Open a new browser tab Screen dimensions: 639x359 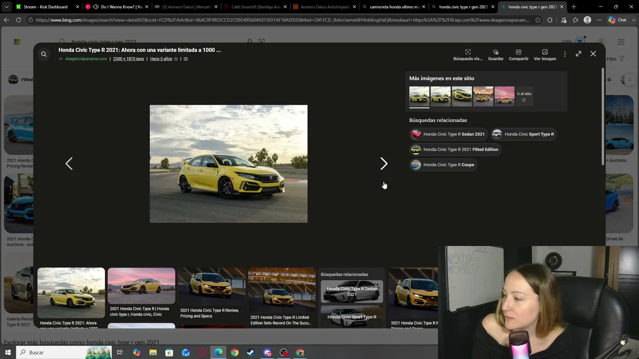click(x=574, y=7)
